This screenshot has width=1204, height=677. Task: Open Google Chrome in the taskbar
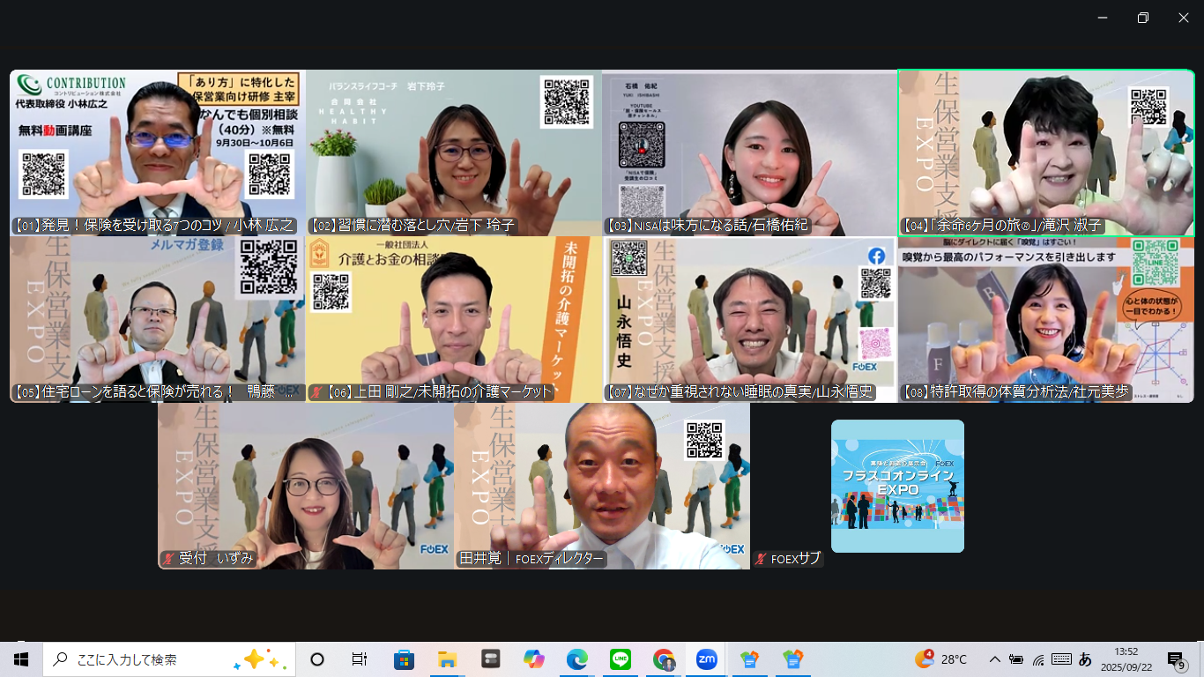(x=664, y=659)
